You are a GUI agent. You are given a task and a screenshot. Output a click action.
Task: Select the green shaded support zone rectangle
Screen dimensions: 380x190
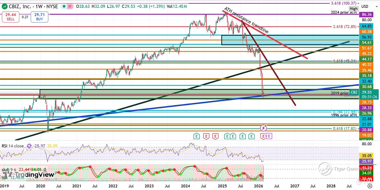(199, 94)
